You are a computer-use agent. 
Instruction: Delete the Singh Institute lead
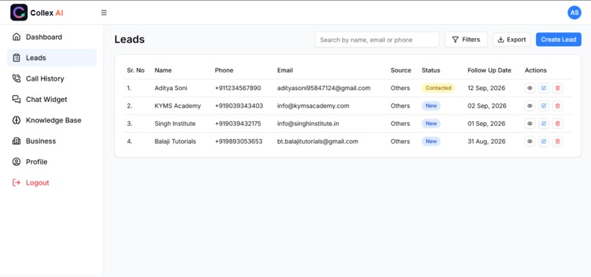[x=557, y=124]
